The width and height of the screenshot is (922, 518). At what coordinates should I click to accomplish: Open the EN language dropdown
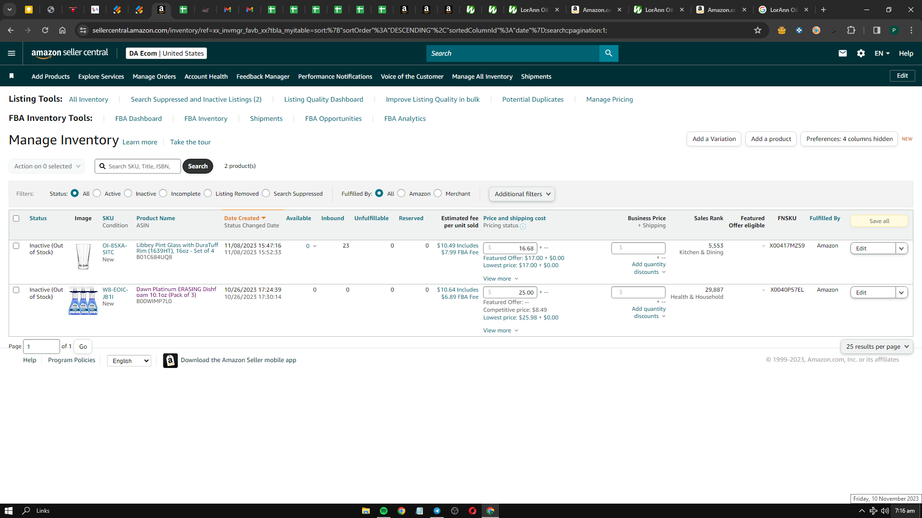882,53
